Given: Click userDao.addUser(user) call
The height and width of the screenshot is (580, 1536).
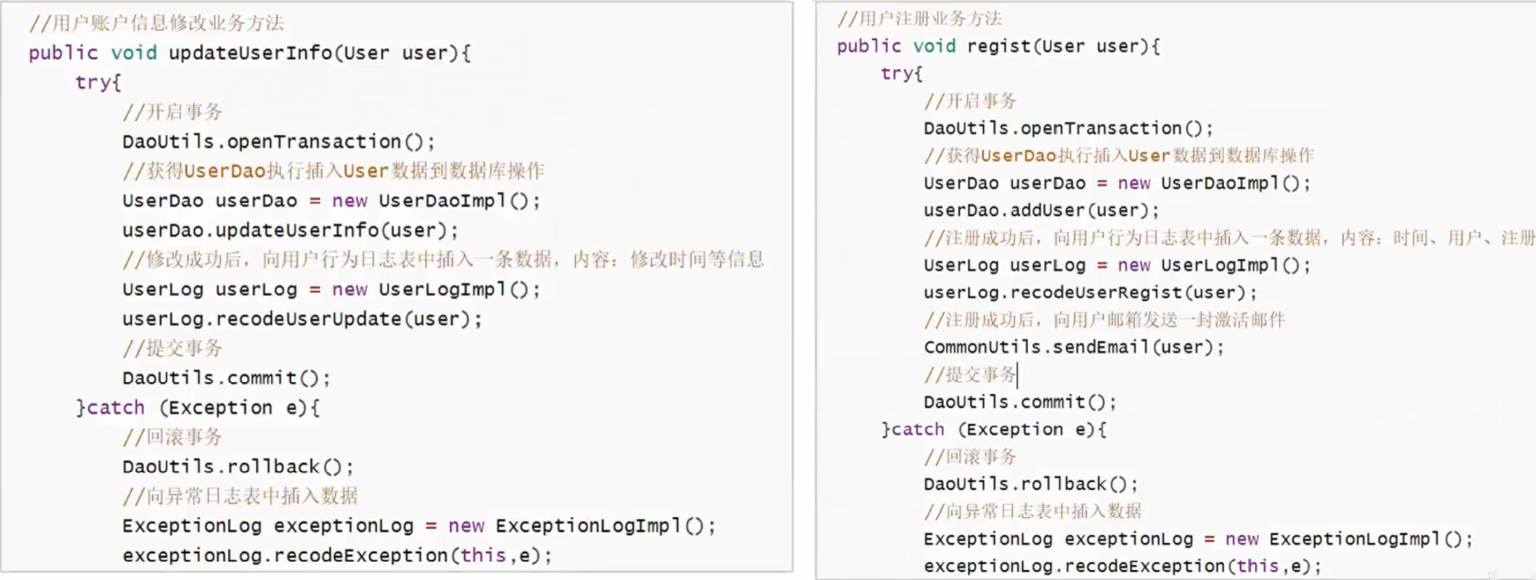Looking at the screenshot, I should tap(1040, 210).
